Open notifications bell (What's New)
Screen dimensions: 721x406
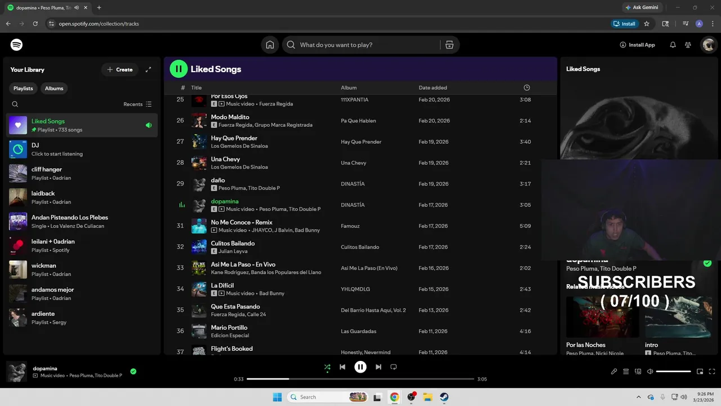pyautogui.click(x=673, y=45)
